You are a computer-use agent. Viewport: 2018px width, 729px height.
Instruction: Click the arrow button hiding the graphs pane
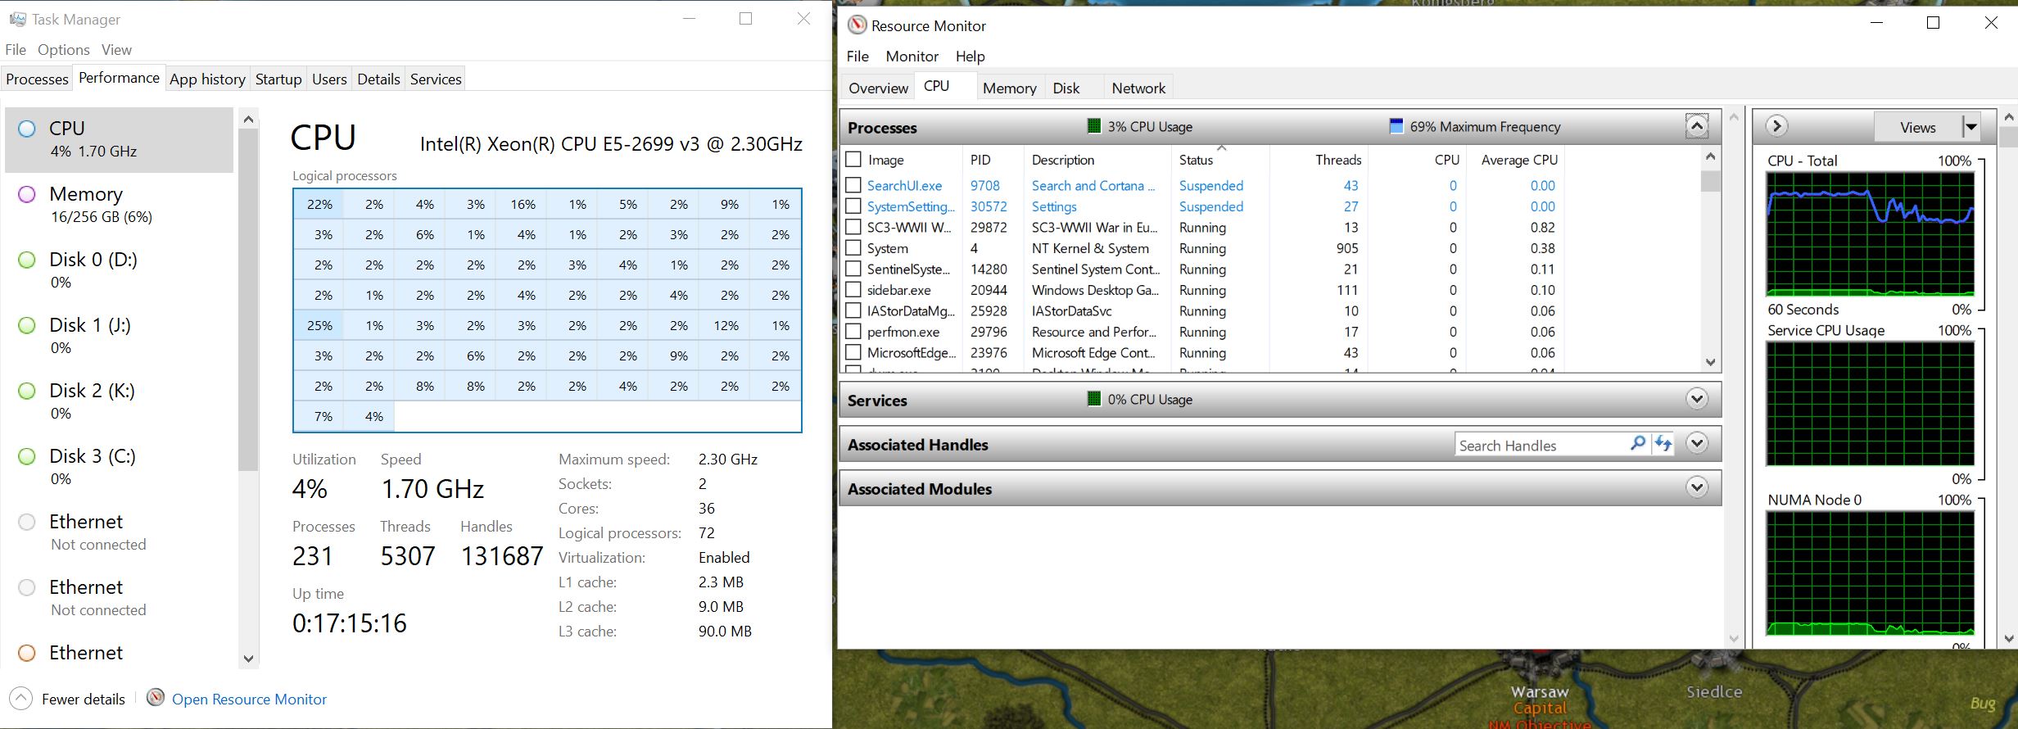coord(1776,126)
